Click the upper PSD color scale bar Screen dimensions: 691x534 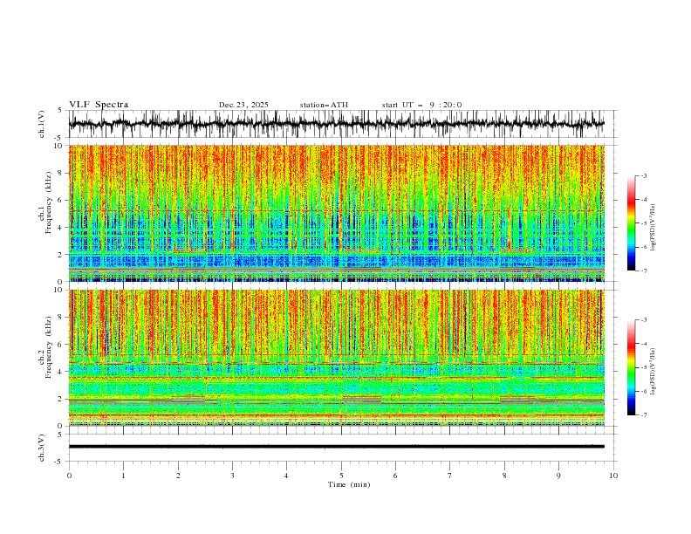(631, 223)
